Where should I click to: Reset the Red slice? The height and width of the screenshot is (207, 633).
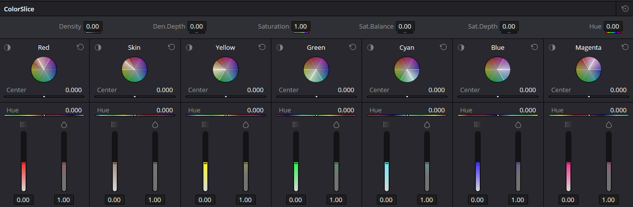coord(81,47)
